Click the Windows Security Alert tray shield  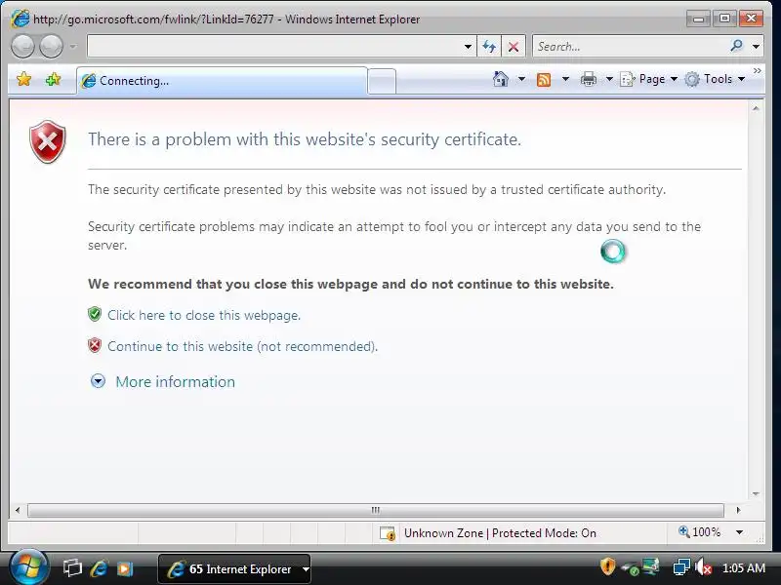[x=607, y=566]
